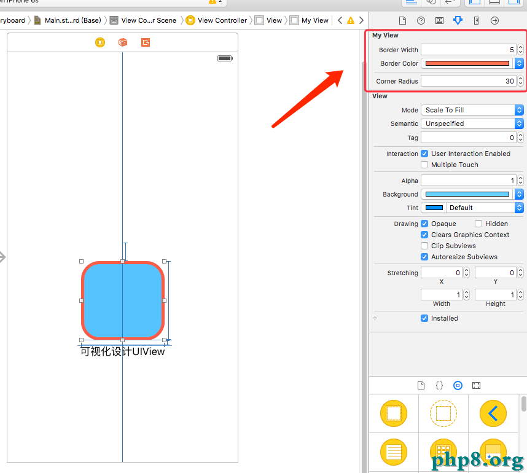Click the Corner Radius input field
The width and height of the screenshot is (527, 473).
pos(468,81)
